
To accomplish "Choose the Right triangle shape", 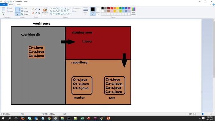I will [51, 11].
